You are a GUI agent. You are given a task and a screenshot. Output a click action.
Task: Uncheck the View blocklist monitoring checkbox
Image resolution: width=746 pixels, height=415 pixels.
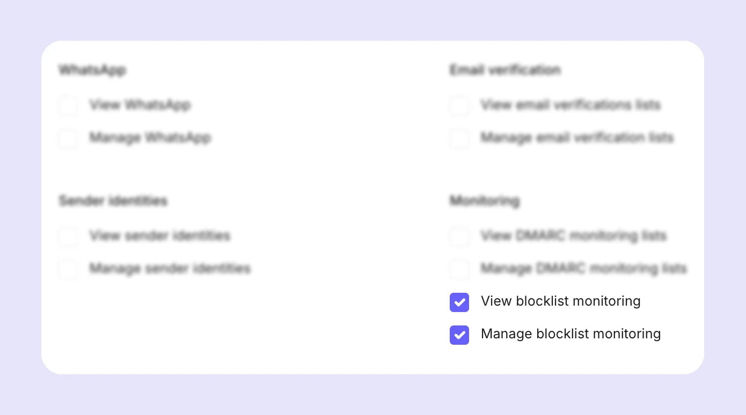(459, 302)
